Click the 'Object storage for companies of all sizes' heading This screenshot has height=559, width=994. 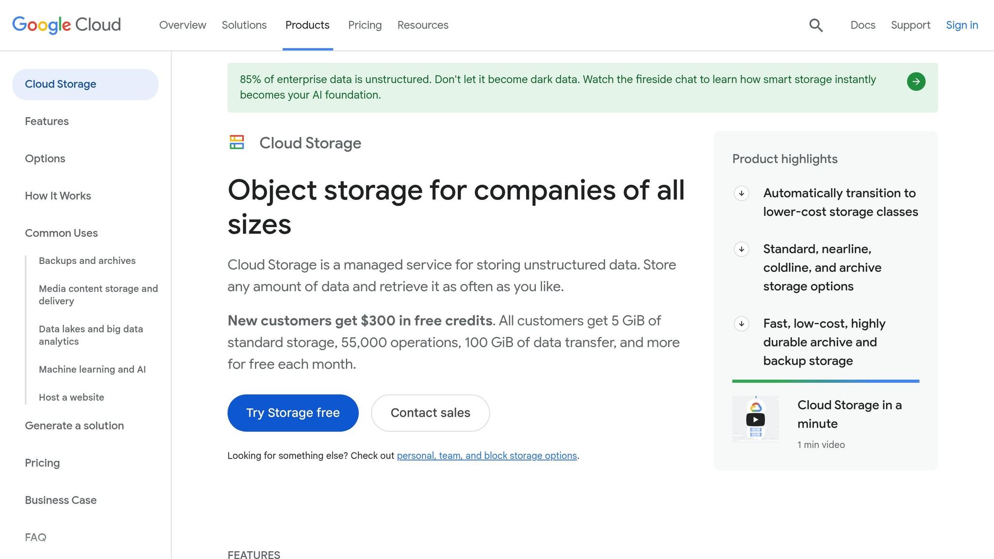456,207
